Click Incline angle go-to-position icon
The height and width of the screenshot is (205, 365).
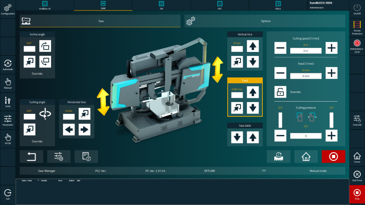point(29,61)
